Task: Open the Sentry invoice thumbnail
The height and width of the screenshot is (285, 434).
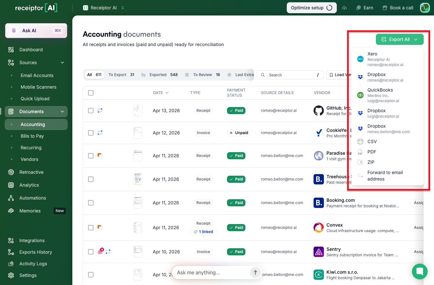Action: click(x=138, y=252)
